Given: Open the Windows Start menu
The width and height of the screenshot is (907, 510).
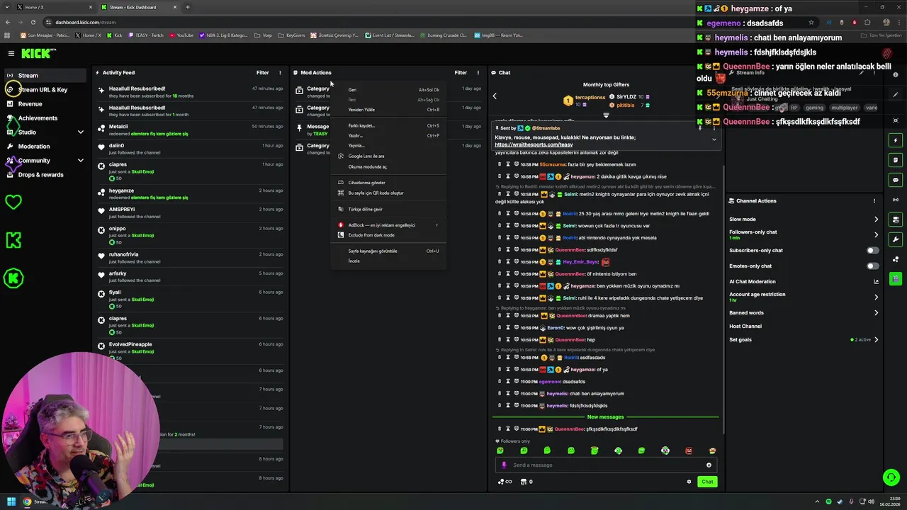Looking at the screenshot, I should [x=11, y=501].
